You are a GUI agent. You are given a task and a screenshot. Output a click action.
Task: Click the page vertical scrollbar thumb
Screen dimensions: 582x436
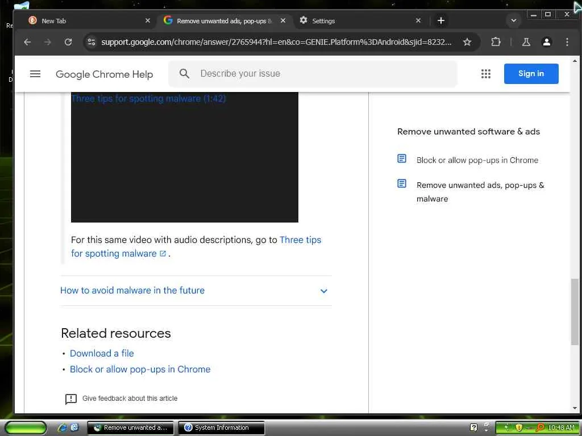pos(575,312)
